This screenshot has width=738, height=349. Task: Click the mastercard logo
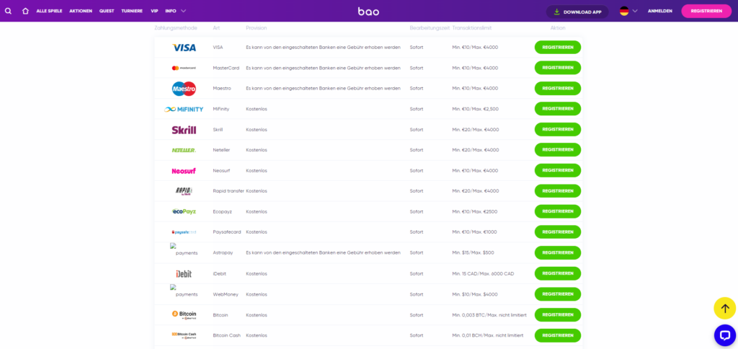tap(184, 68)
